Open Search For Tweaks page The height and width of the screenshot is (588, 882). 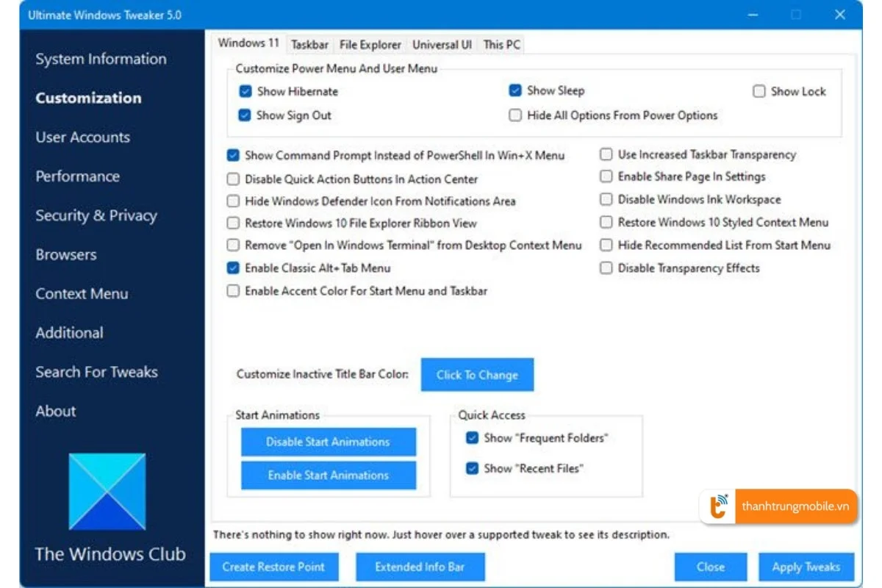96,372
